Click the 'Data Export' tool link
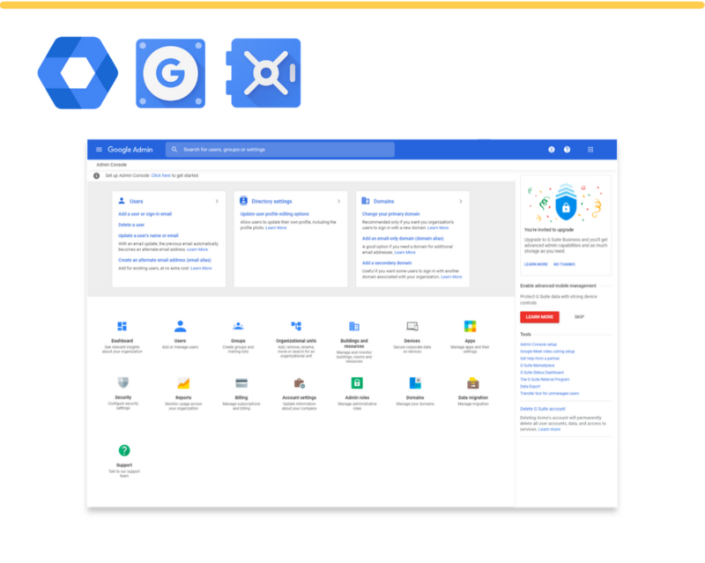The image size is (705, 563). point(531,386)
